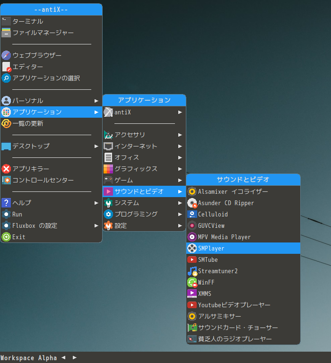Click the Workspace Alpha label
This screenshot has width=331, height=363.
[29, 358]
